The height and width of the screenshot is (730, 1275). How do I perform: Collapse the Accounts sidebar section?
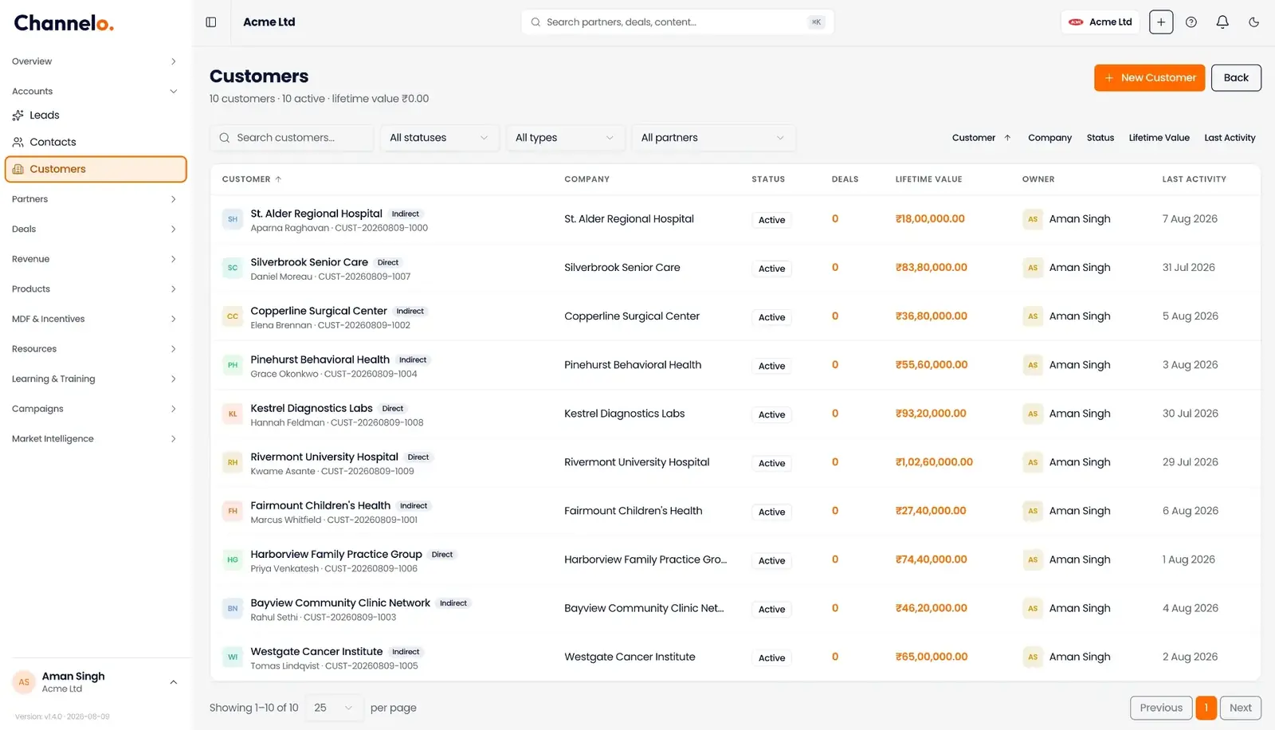[95, 92]
